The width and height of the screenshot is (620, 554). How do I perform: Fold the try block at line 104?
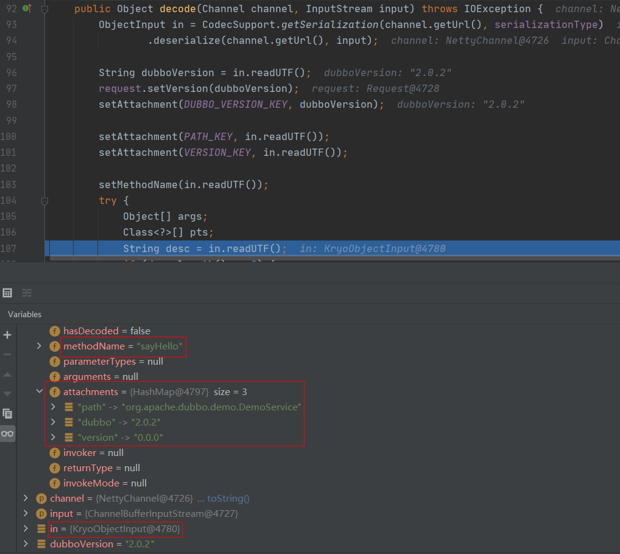[x=44, y=200]
